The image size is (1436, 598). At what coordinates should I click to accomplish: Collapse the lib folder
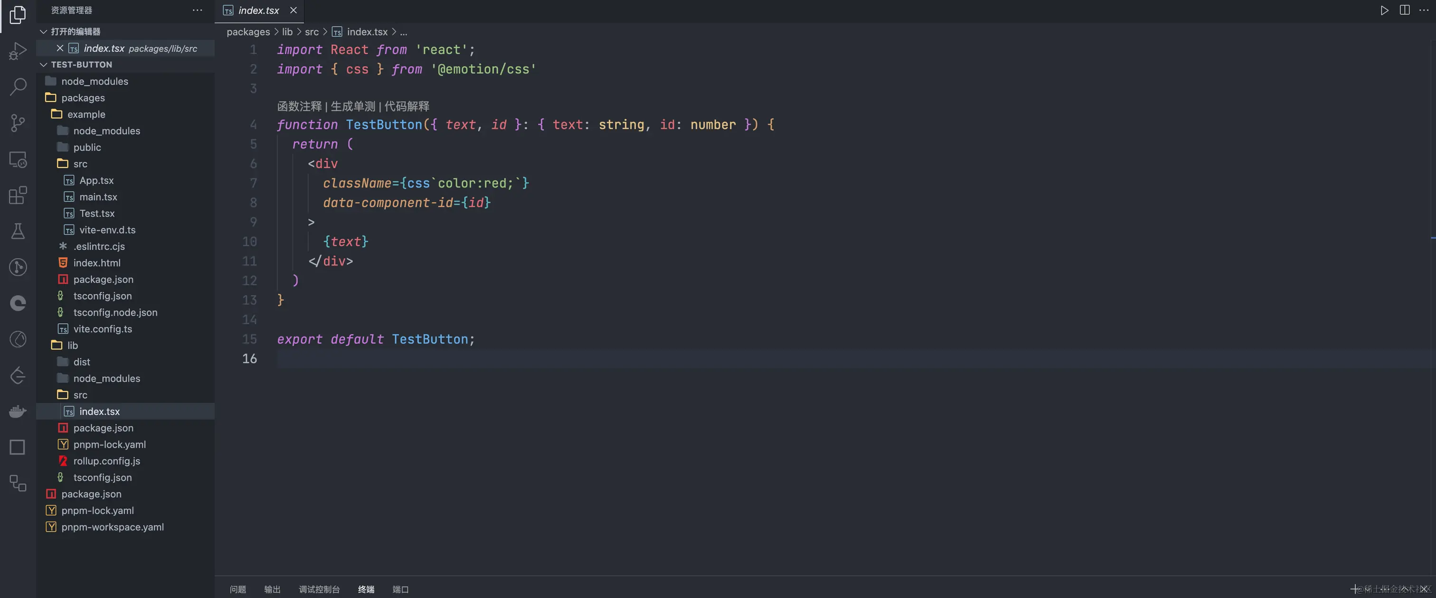(125, 346)
